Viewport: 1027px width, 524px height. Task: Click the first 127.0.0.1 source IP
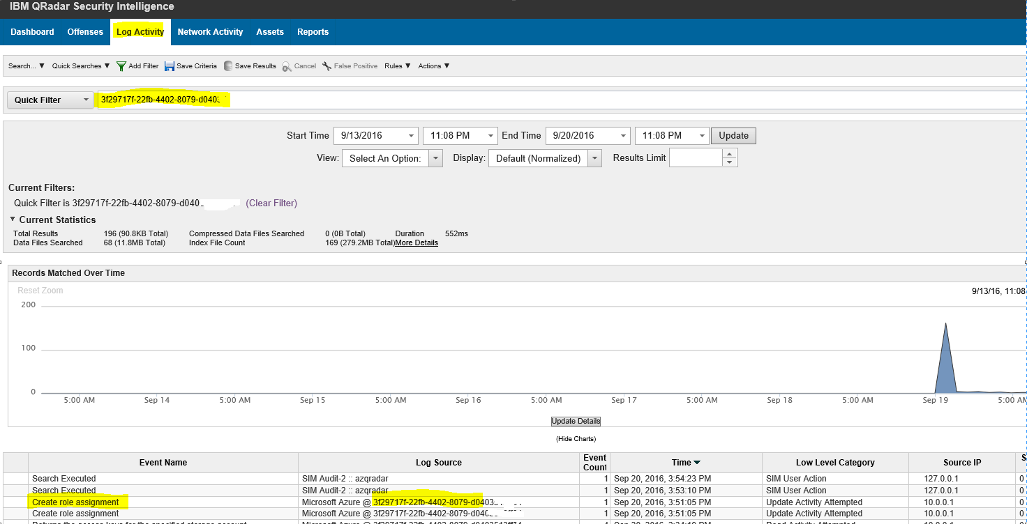(x=961, y=479)
